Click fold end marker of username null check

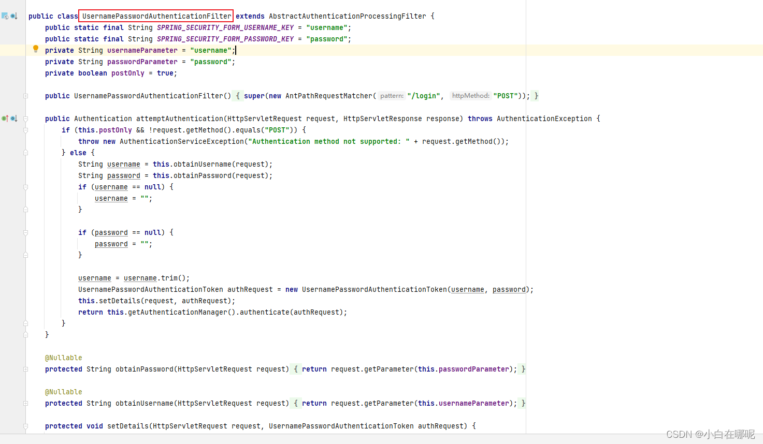(25, 210)
